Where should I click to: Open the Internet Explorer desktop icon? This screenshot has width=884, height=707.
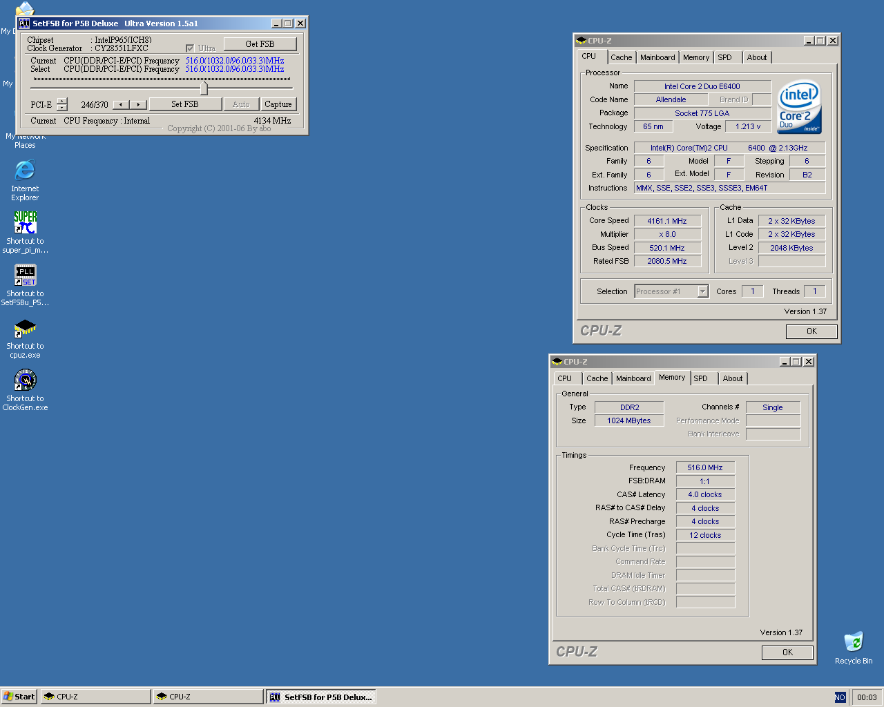point(25,170)
